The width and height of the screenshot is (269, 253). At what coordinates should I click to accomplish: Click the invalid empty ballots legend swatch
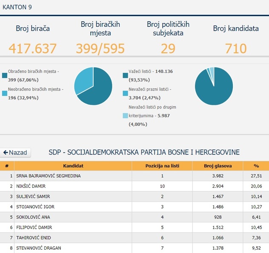[125, 93]
